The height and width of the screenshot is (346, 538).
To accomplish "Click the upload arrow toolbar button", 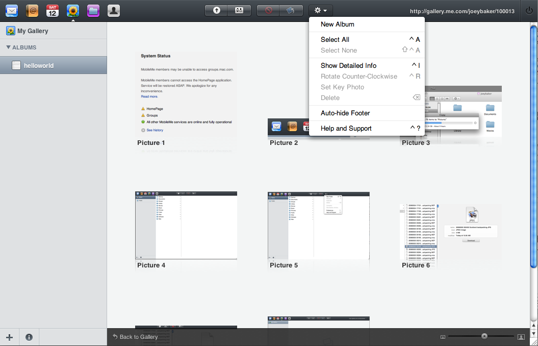I will 216,10.
